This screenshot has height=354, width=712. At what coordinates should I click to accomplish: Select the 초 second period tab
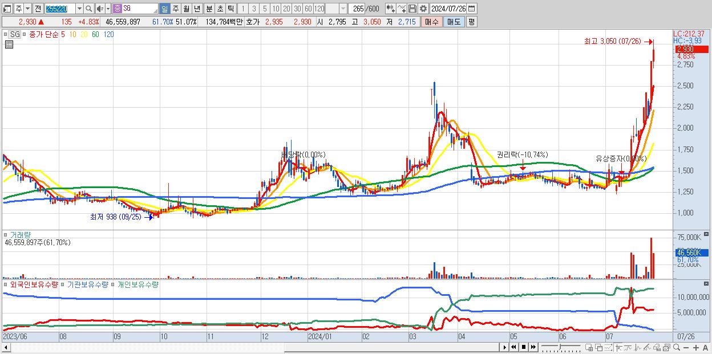[220, 9]
